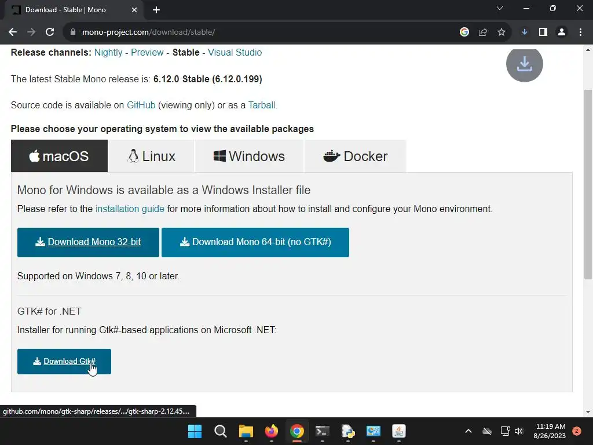Image resolution: width=593 pixels, height=445 pixels.
Task: Open the Google icon in address bar
Action: point(464,32)
